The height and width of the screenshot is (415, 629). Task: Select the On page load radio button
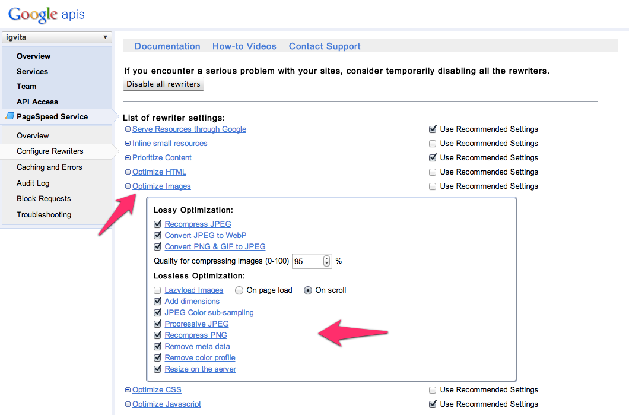[239, 290]
